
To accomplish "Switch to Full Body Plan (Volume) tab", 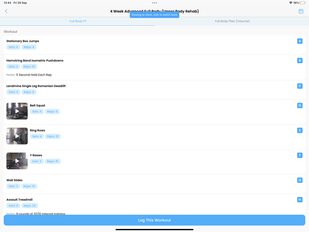I will (x=232, y=21).
